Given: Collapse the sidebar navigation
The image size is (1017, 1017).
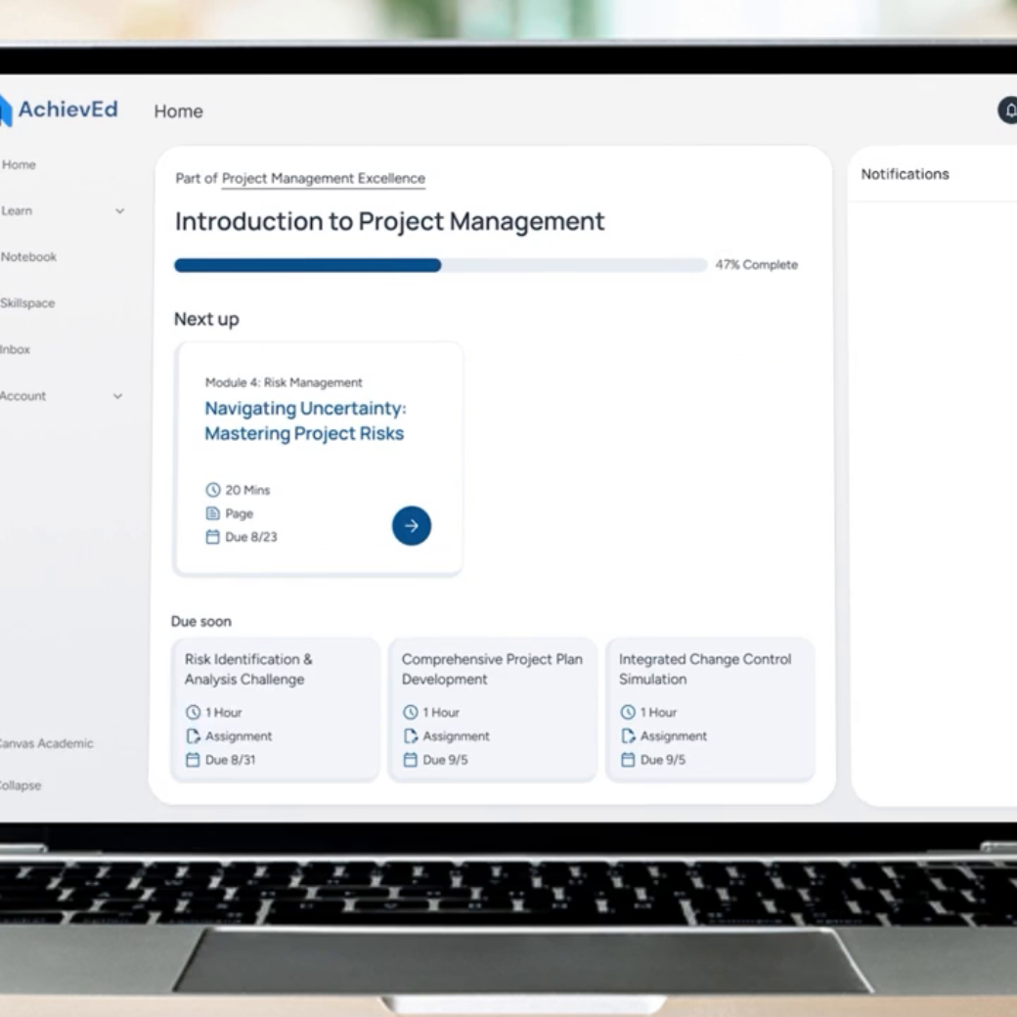Looking at the screenshot, I should coord(20,785).
